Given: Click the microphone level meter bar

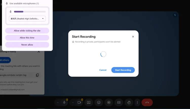Looking at the screenshot, I should click(30, 12).
